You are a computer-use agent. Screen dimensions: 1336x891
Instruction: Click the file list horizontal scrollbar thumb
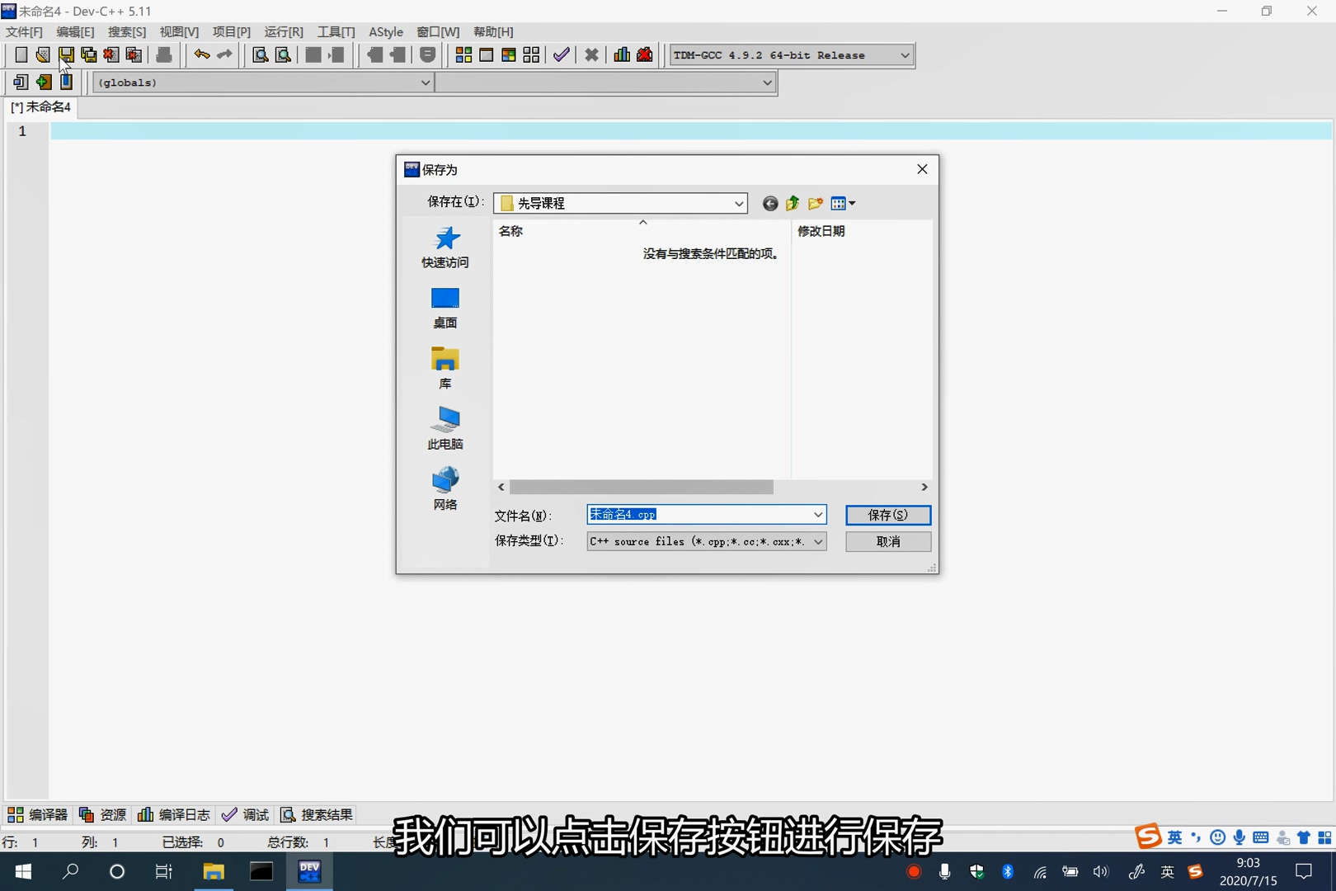(x=642, y=488)
